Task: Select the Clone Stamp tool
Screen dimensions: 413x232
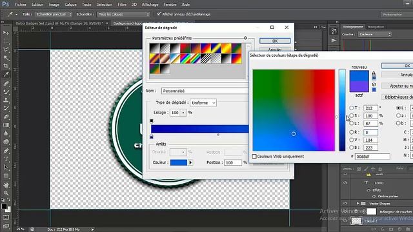Action: click(x=6, y=100)
